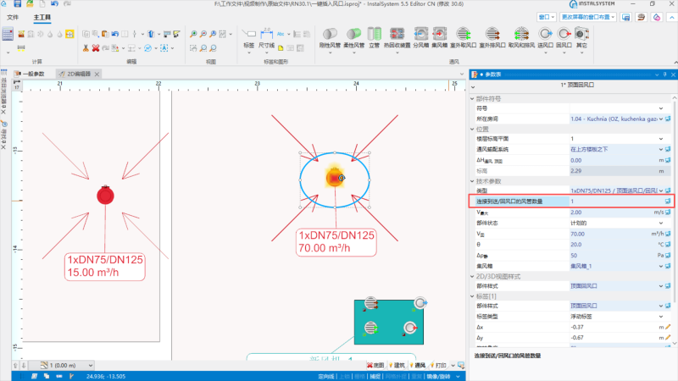Click the undo arrow in edit group

click(115, 34)
